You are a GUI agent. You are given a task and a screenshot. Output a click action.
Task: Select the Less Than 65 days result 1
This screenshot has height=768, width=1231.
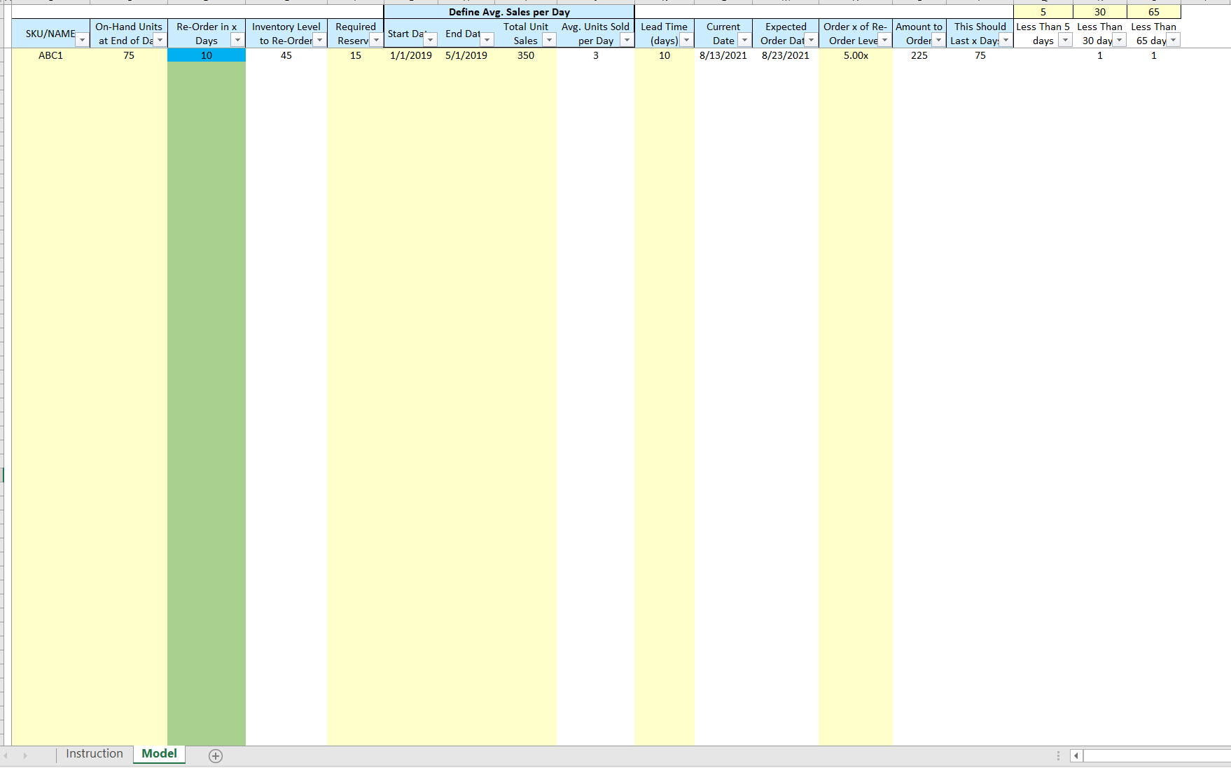pos(1154,55)
